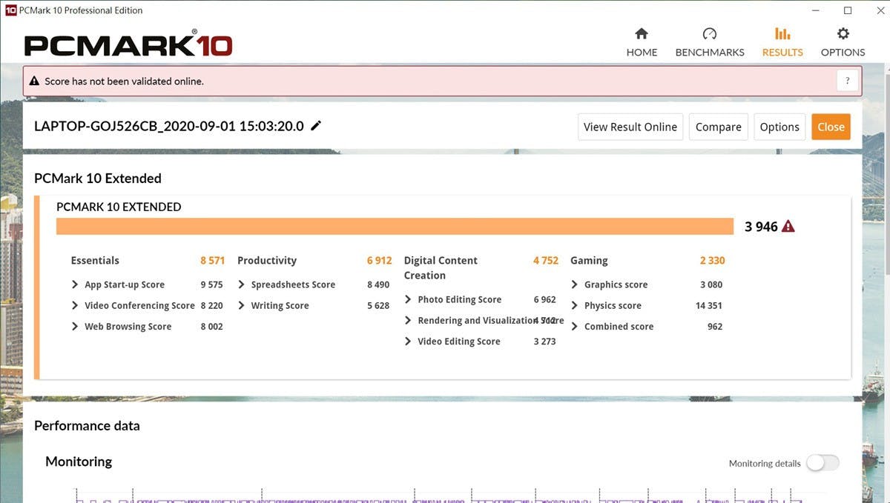Expand the Graphics score row
This screenshot has height=503, width=890.
tap(575, 284)
